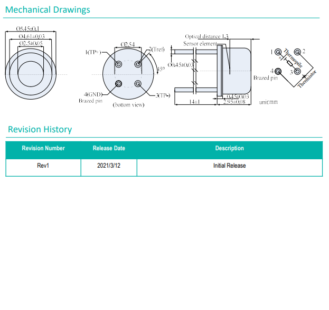Screen dimensions: 329x310
Task: Select the Revision History heading
Action: tap(40, 130)
